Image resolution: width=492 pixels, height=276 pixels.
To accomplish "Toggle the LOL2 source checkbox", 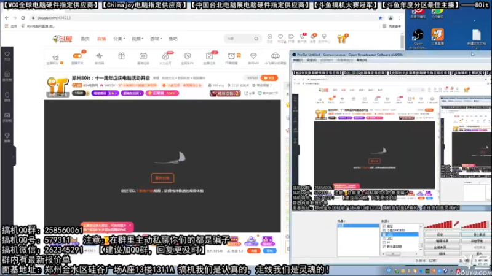I will [384, 234].
